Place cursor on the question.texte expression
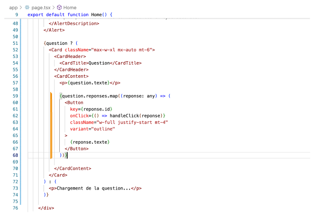This screenshot has width=314, height=216. (x=88, y=83)
